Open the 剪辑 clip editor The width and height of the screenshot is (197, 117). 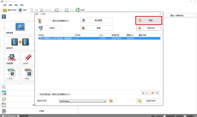(96, 28)
